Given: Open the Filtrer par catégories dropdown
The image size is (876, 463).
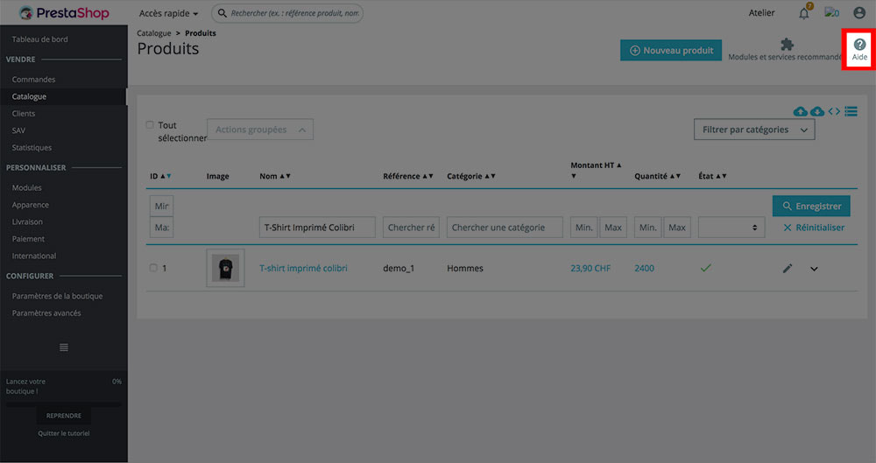Looking at the screenshot, I should (x=753, y=130).
